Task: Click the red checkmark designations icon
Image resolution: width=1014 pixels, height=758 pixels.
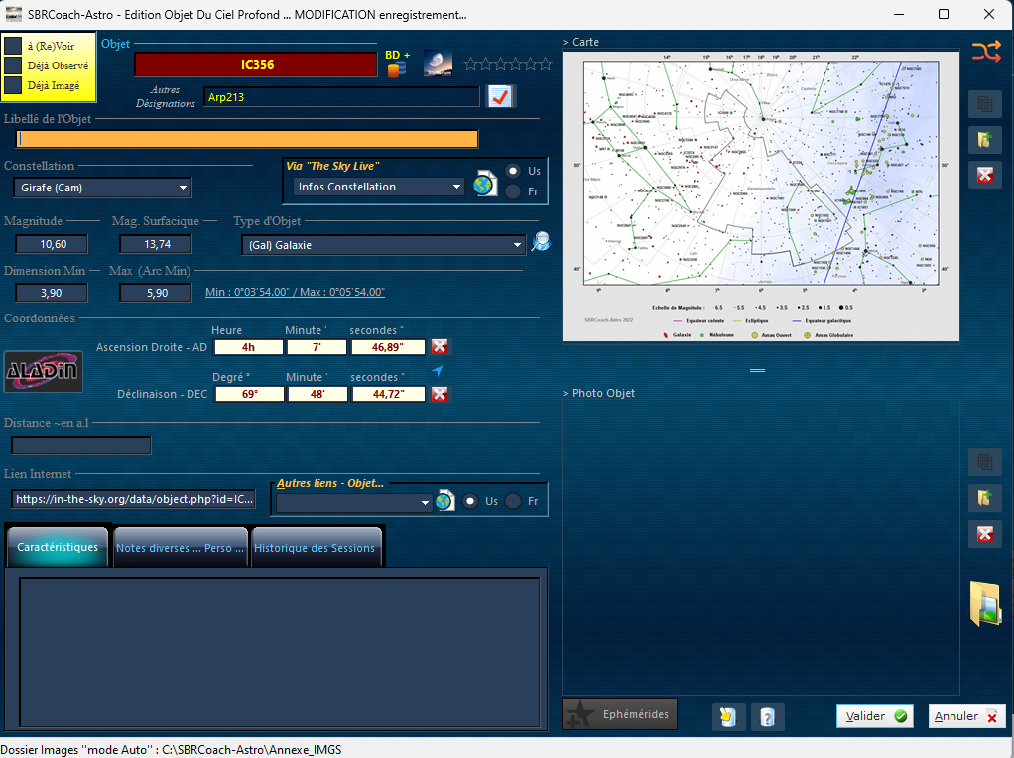Action: click(x=500, y=97)
